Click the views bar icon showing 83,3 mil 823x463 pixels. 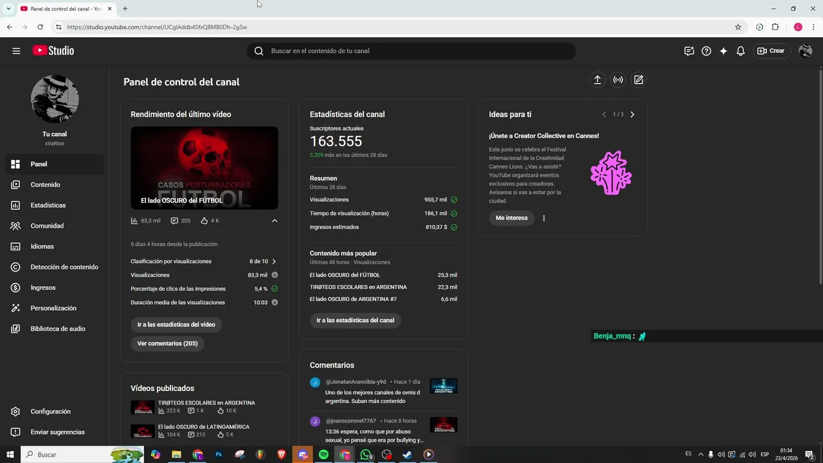point(134,221)
